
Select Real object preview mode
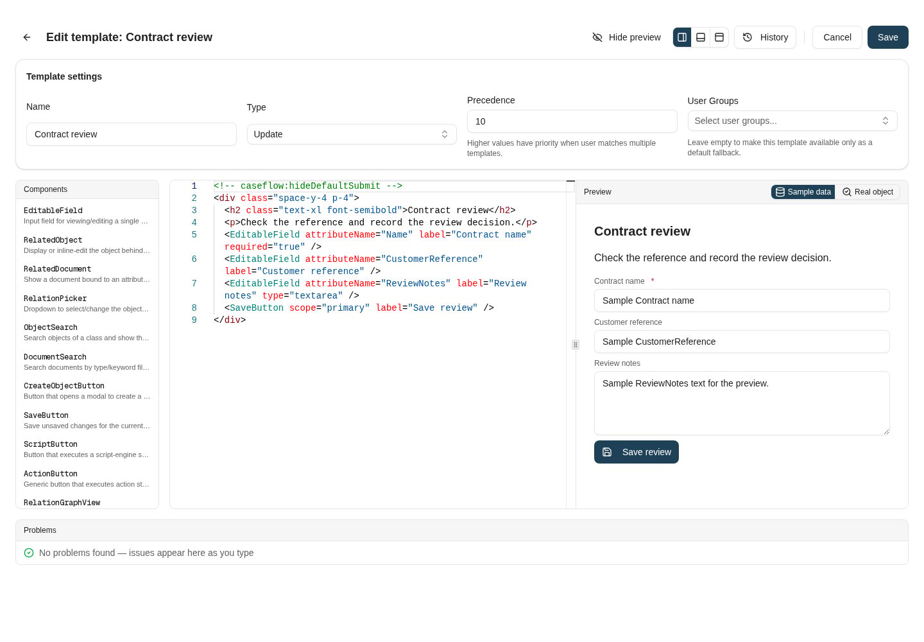click(x=868, y=192)
